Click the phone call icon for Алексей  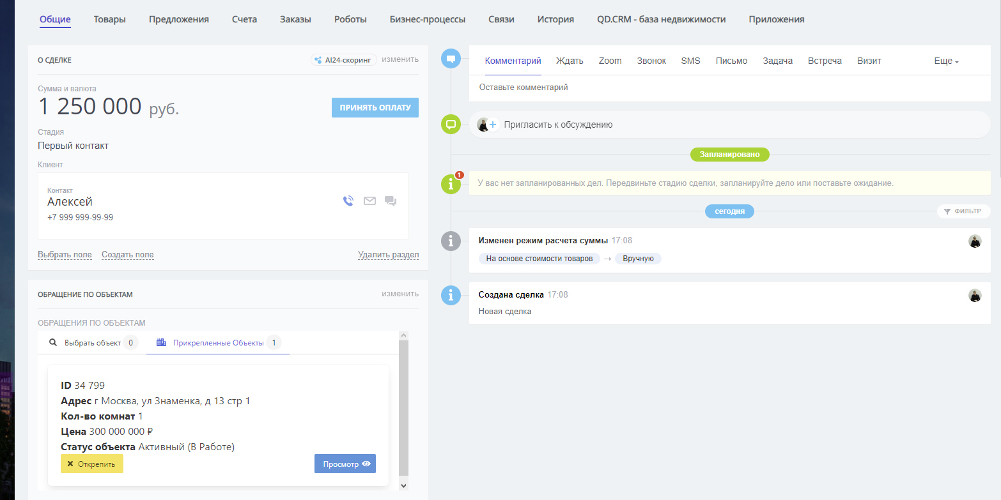[348, 201]
